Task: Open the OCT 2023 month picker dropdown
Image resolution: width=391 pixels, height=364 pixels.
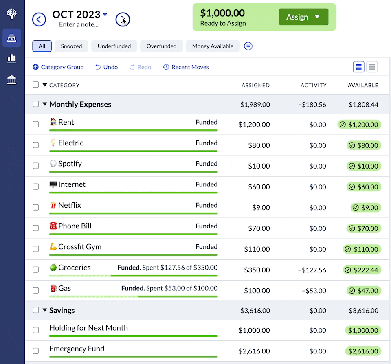Action: [x=80, y=15]
